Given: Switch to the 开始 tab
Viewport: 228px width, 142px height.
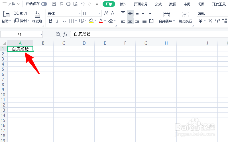Looking at the screenshot, I should pos(109,4).
